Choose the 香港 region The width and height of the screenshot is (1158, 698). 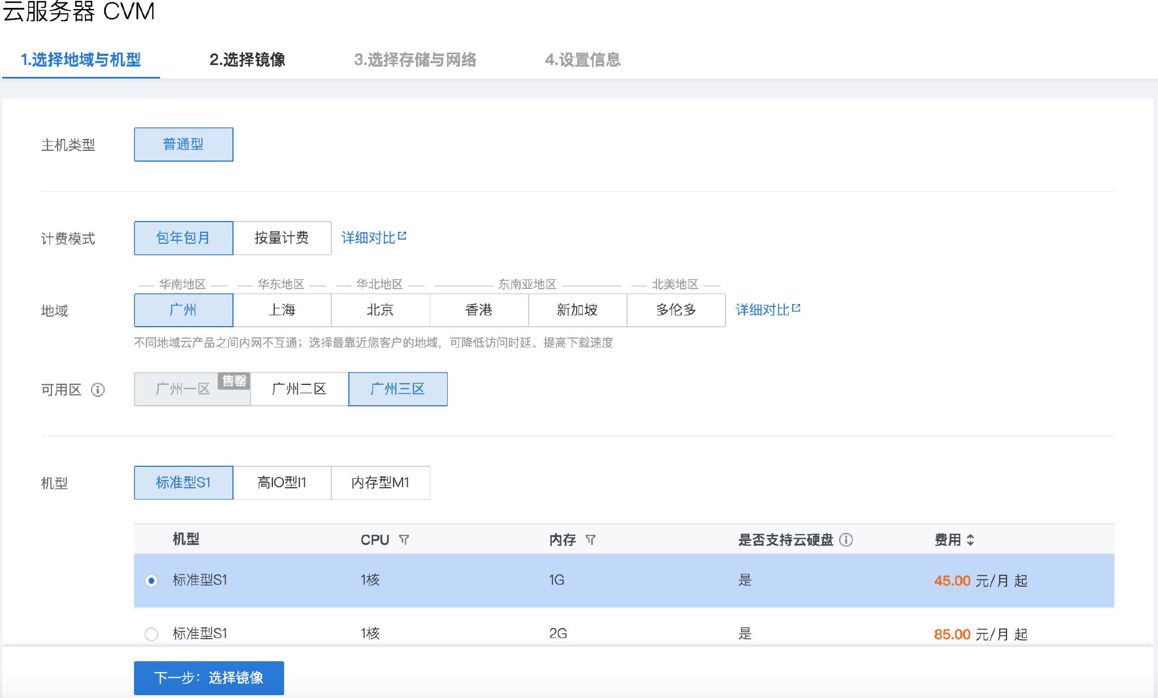coord(479,310)
